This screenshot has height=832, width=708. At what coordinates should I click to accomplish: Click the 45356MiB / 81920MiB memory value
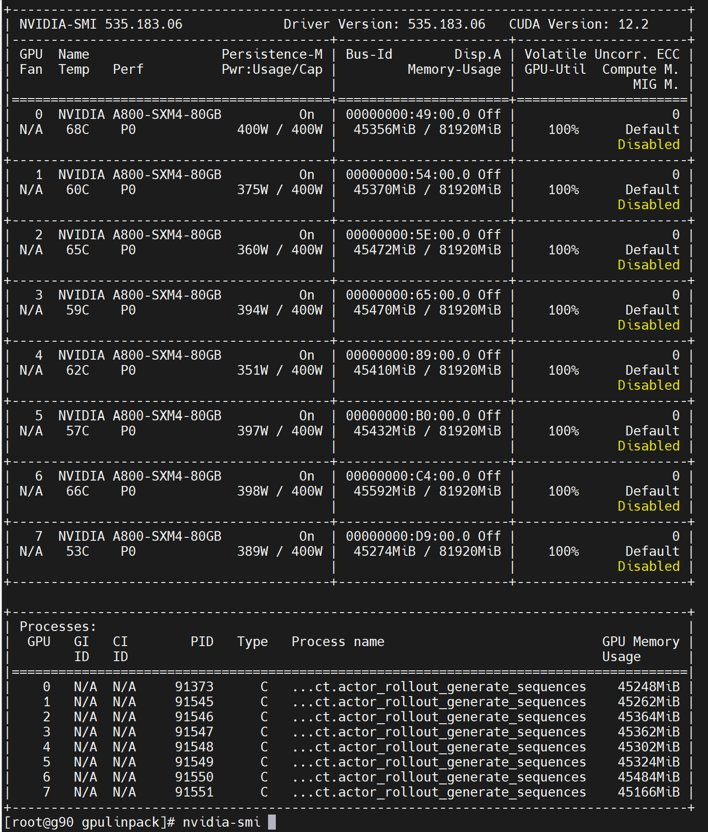427,130
